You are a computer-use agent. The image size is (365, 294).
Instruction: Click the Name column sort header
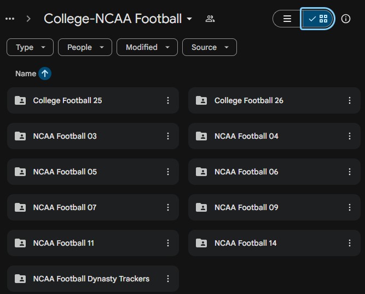pyautogui.click(x=26, y=73)
